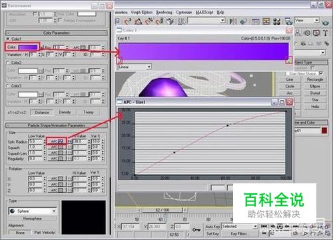Click the Toony button

pyautogui.click(x=88, y=112)
